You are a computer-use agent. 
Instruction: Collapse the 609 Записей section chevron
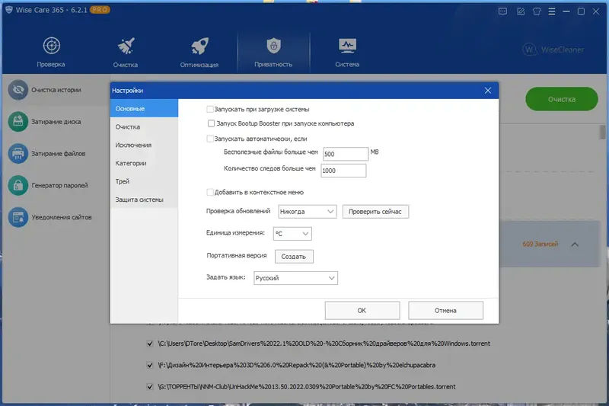click(575, 245)
